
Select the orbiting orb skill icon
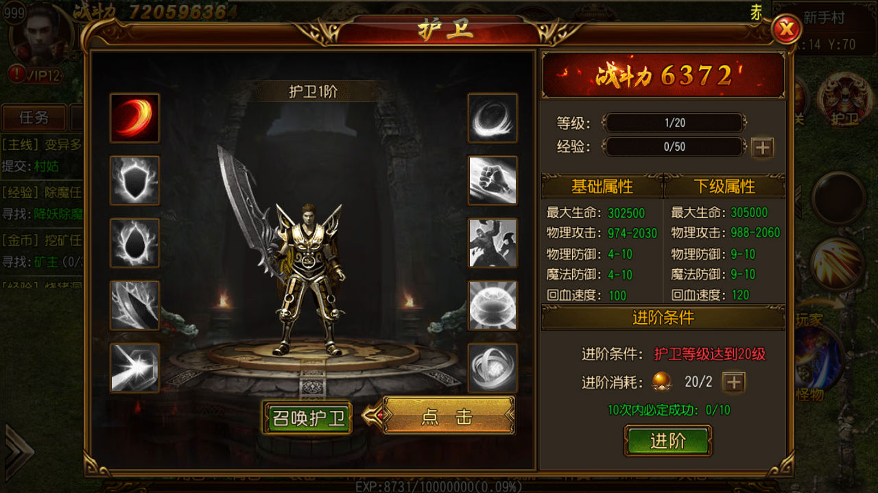click(x=493, y=368)
